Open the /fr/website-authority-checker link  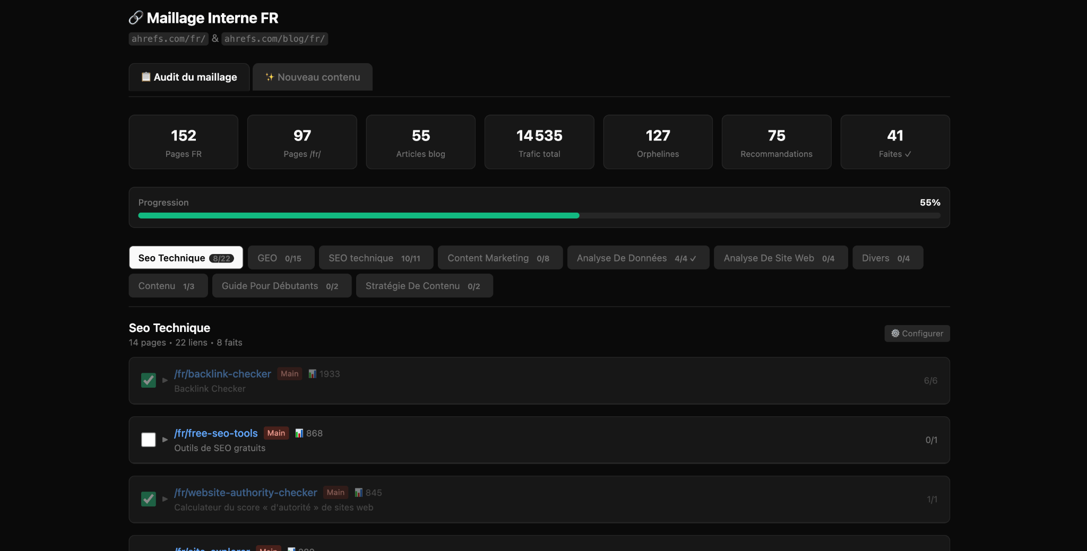pyautogui.click(x=246, y=493)
